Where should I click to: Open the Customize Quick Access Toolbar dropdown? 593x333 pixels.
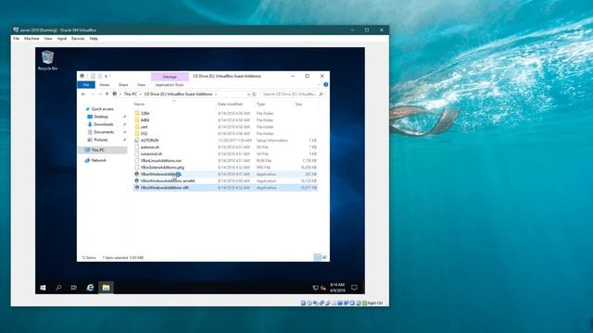[106, 76]
